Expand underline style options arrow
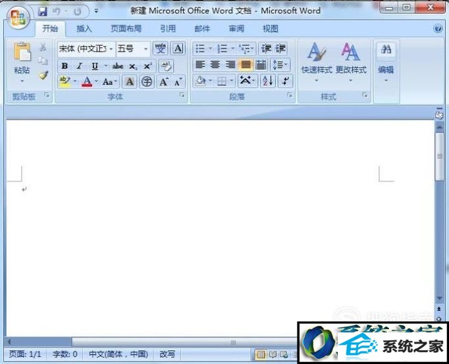 [x=105, y=66]
